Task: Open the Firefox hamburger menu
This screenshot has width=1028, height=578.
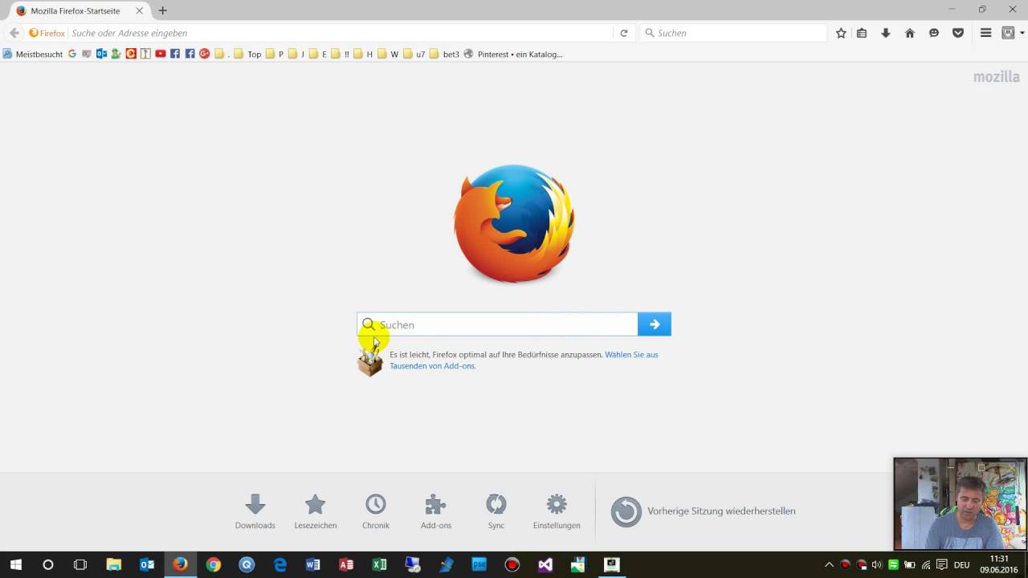Action: [x=985, y=33]
